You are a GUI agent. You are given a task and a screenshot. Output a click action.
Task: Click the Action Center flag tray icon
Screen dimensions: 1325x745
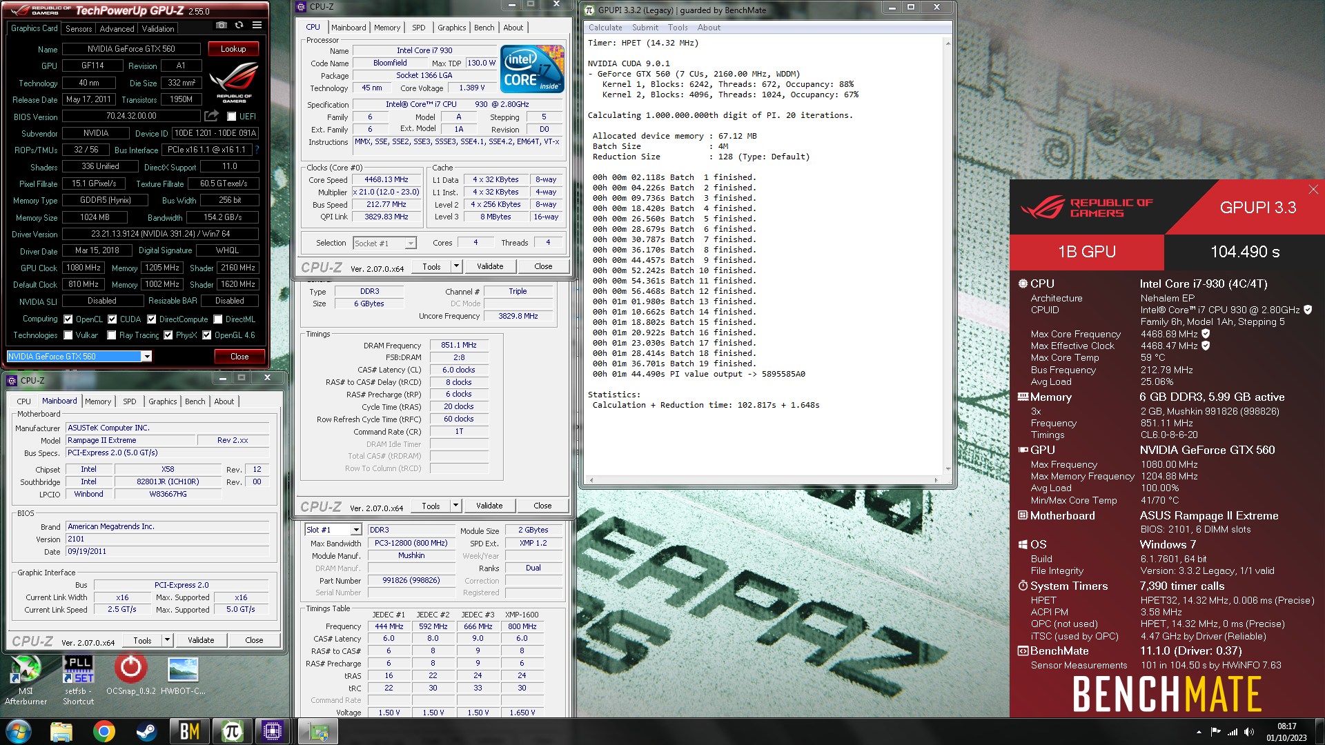1215,732
